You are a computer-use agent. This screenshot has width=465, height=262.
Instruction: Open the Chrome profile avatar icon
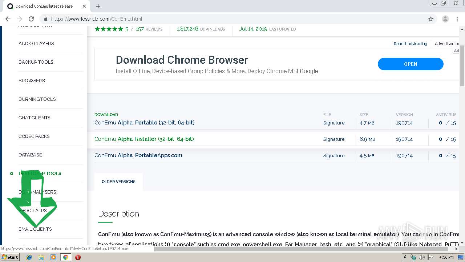(x=445, y=19)
